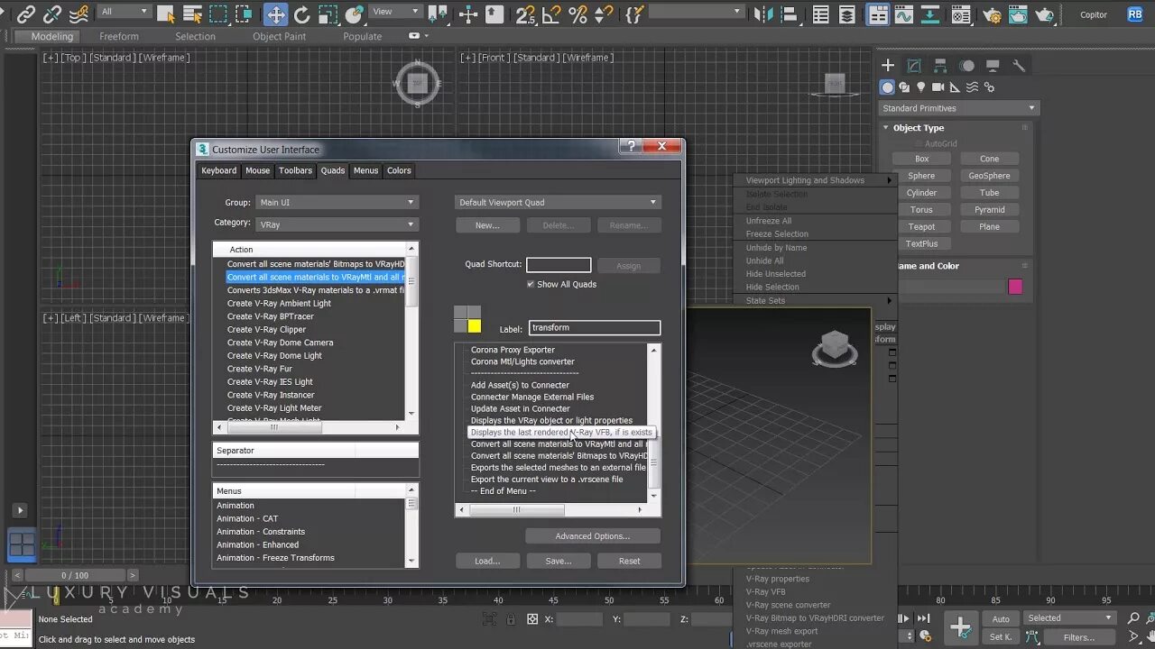Viewport: 1155px width, 649px height.
Task: Activate Select and Move tool
Action: pyautogui.click(x=275, y=14)
